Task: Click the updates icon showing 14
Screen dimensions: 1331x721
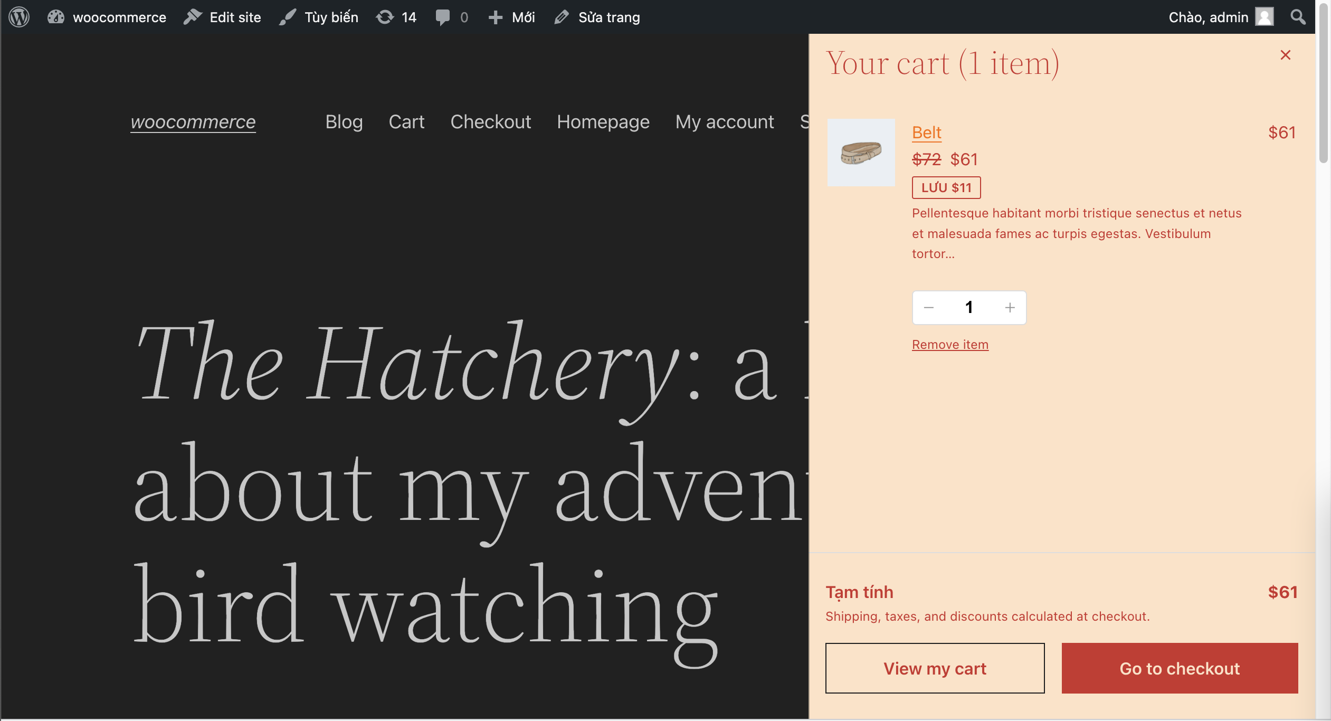Action: point(385,17)
